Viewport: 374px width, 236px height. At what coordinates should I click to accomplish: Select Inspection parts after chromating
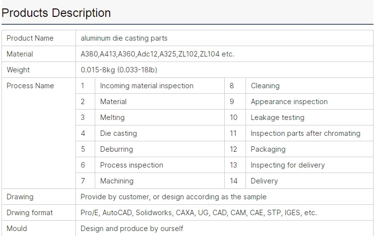point(305,133)
